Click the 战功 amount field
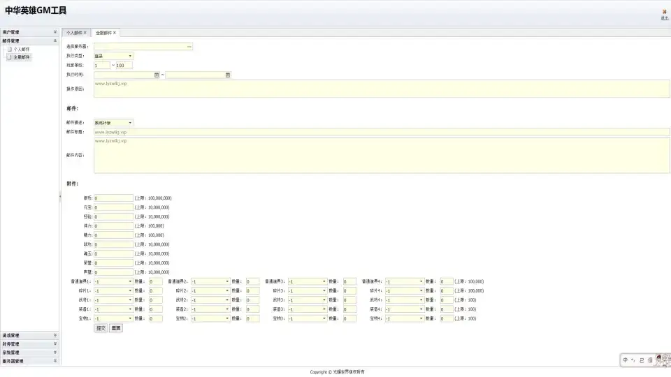The width and height of the screenshot is (671, 377). point(114,244)
